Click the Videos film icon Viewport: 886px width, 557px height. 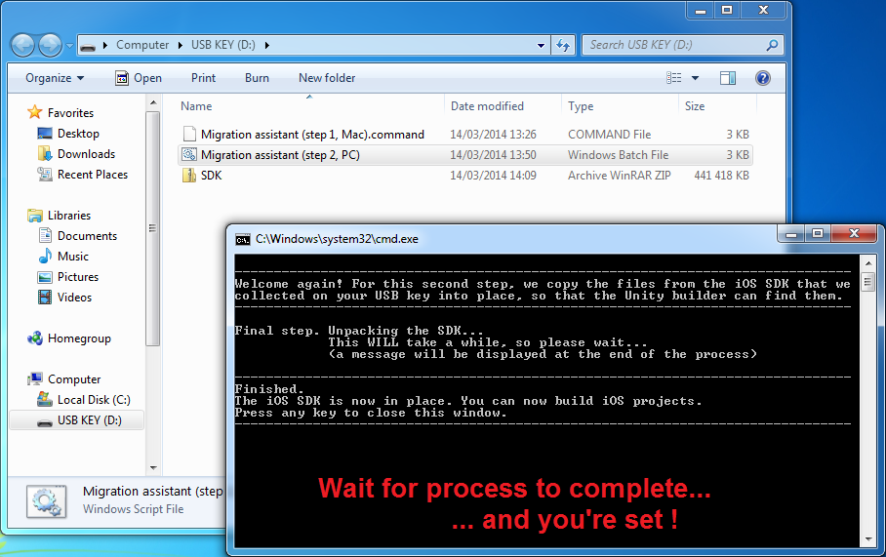click(x=45, y=298)
